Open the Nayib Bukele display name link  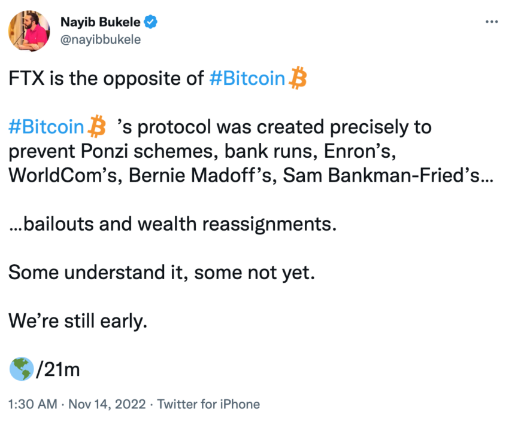coord(101,23)
